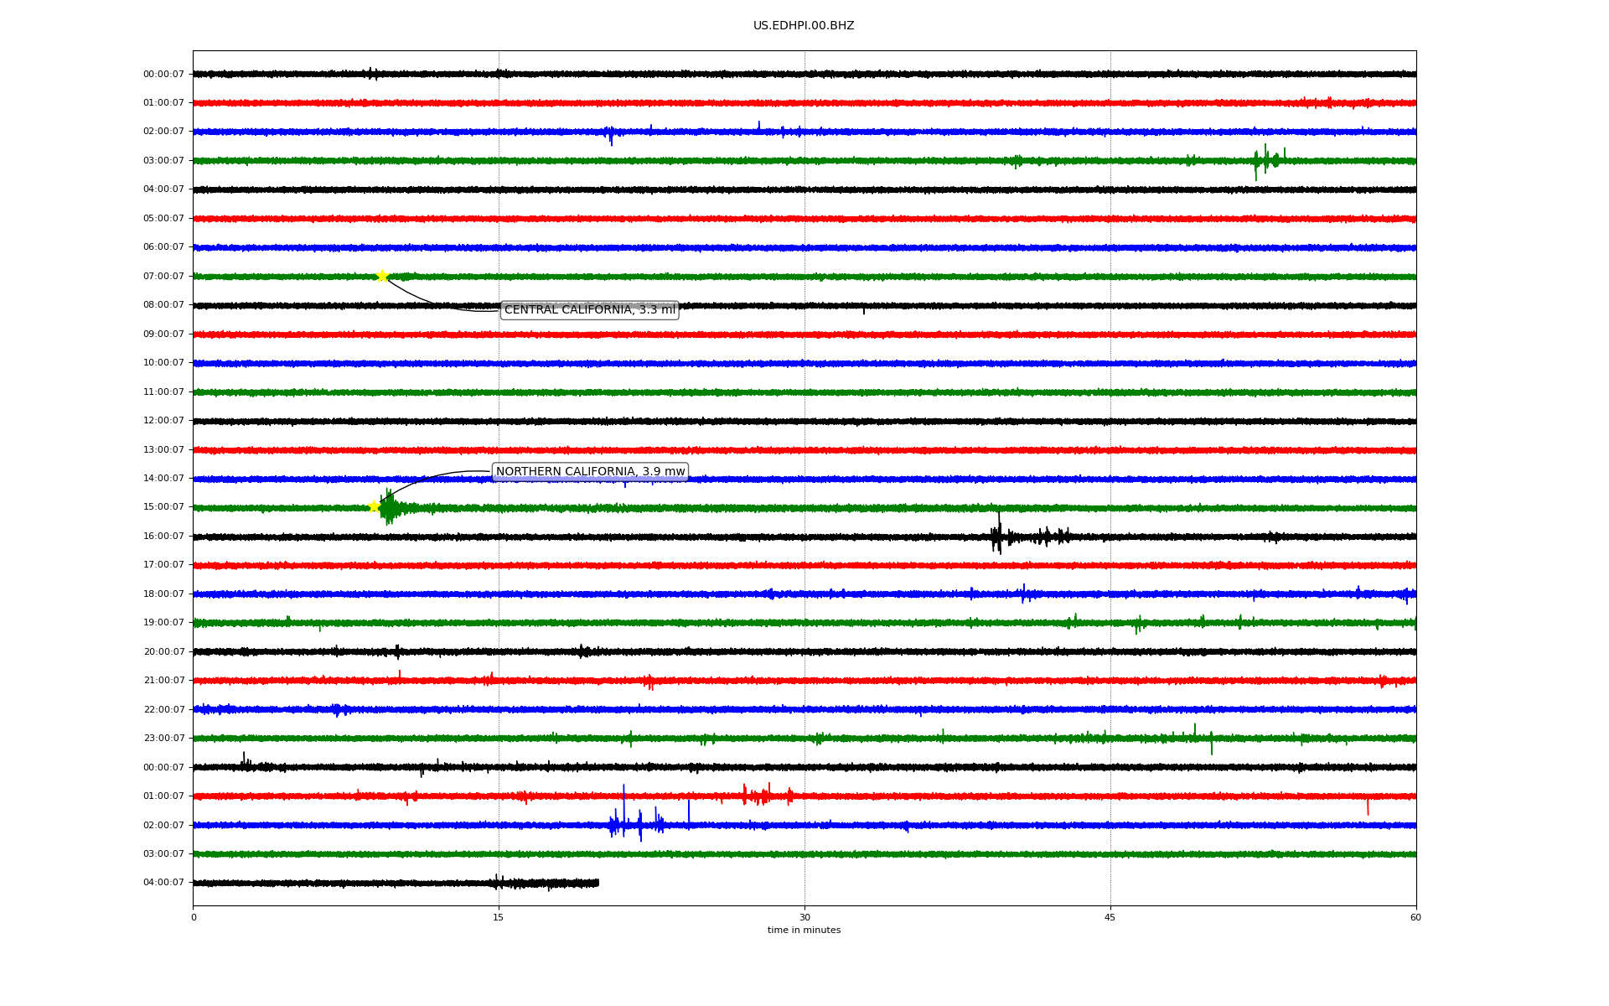Click the plot title US.EDHPI.00.BHZ

point(803,26)
